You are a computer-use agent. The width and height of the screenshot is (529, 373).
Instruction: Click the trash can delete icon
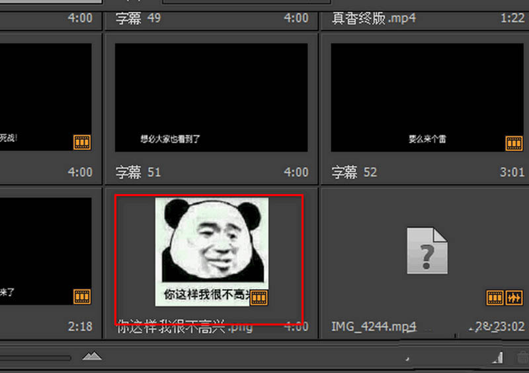(523, 357)
